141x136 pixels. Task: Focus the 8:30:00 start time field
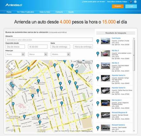click(x=38, y=47)
